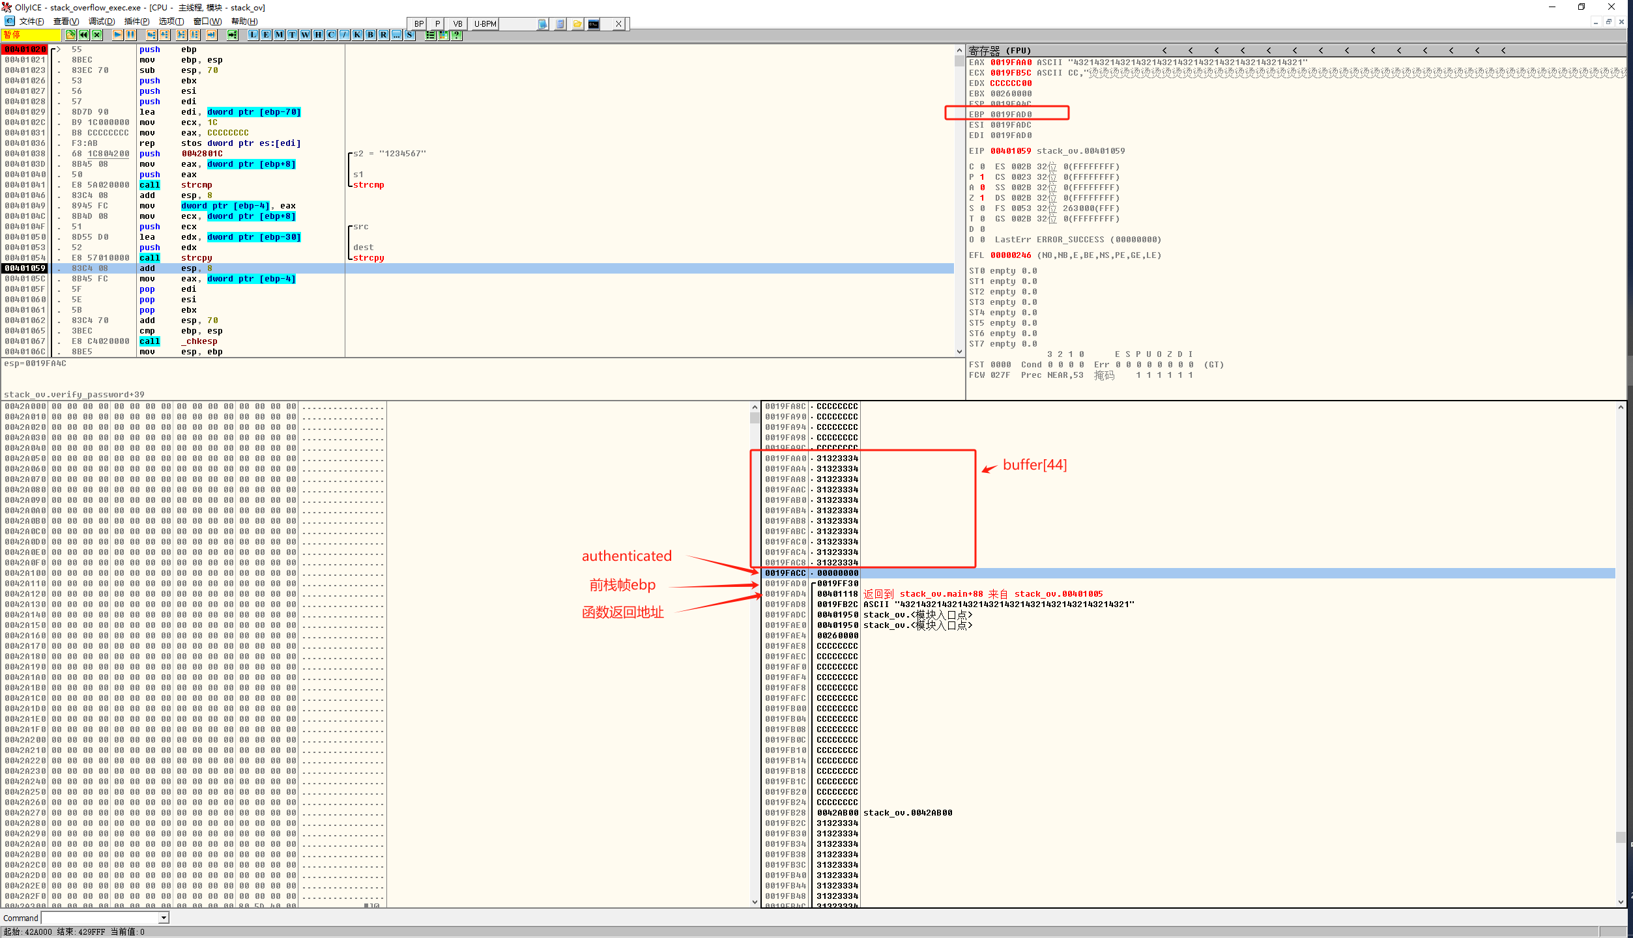Viewport: 1633px width, 938px height.
Task: Open the command prompt icon in plugin bar
Action: 593,24
